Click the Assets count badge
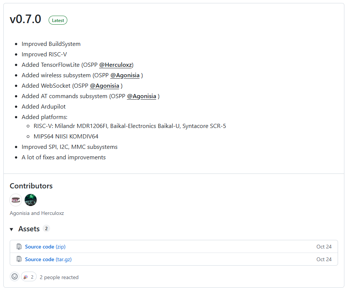 click(46, 229)
